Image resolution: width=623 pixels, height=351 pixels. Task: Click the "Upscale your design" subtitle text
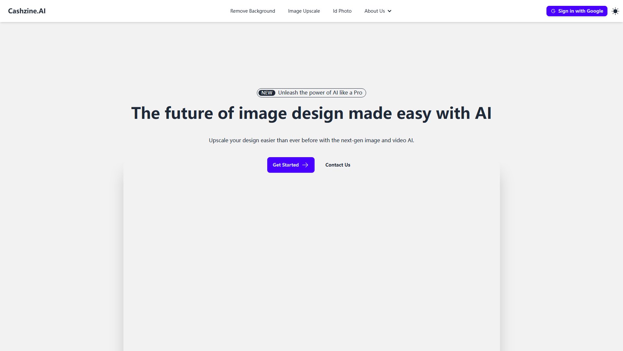pos(311,140)
